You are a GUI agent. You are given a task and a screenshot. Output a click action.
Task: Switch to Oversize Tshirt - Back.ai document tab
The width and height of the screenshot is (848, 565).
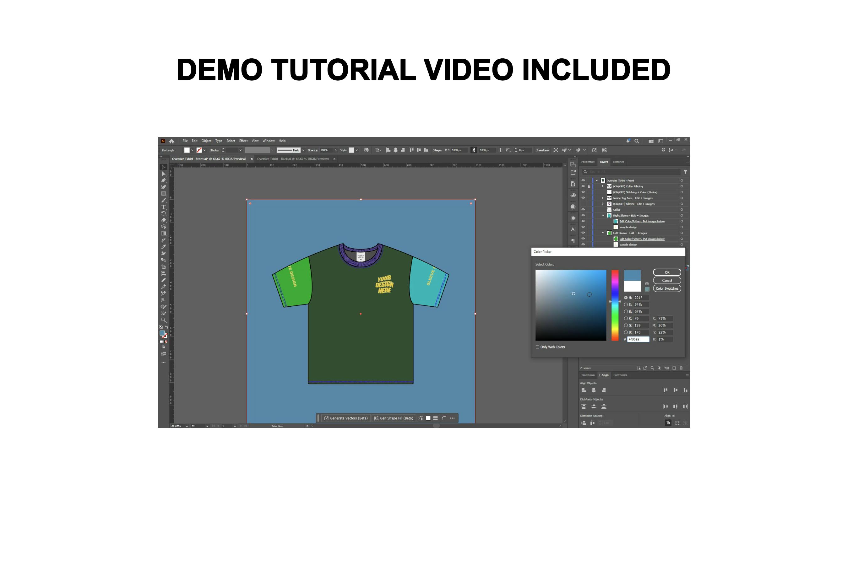click(x=293, y=159)
